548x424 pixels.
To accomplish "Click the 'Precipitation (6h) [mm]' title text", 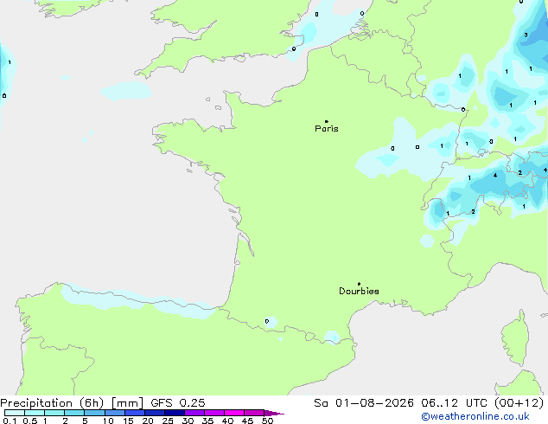I will [72, 403].
